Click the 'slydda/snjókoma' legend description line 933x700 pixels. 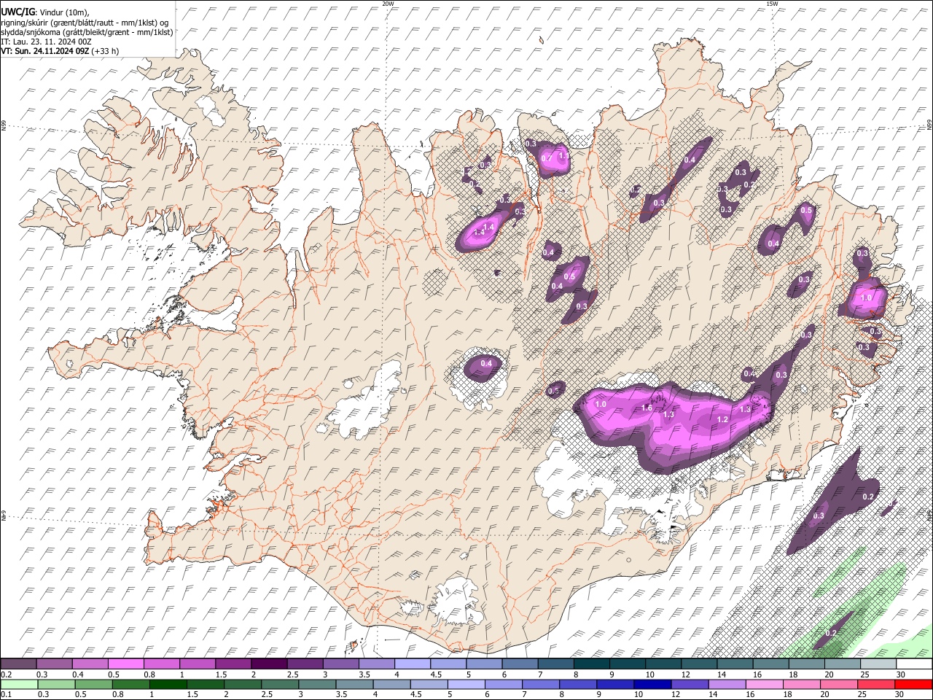click(87, 31)
